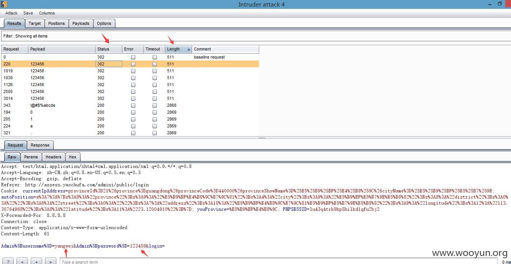The height and width of the screenshot is (264, 511).
Task: Click status cell of request 220
Action: [108, 64]
